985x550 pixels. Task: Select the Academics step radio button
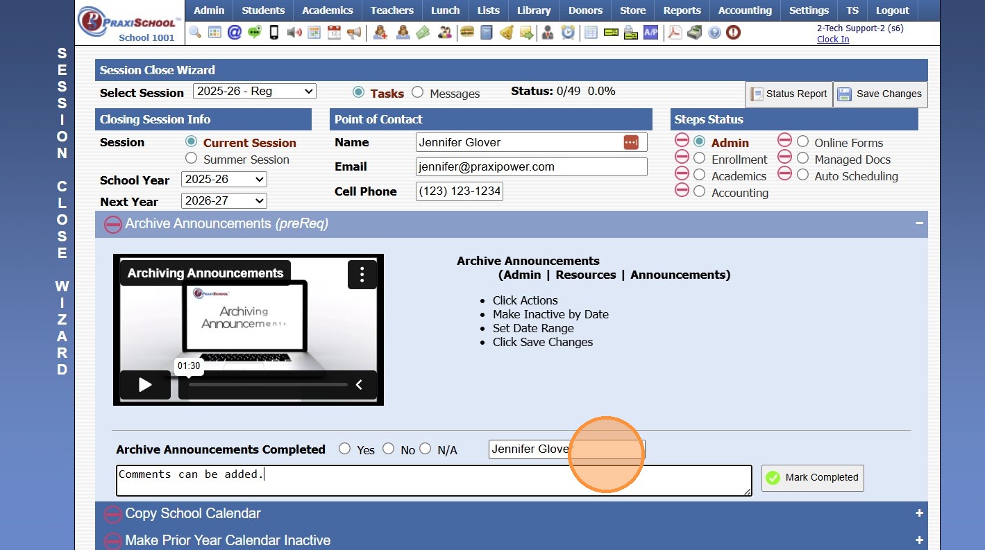point(699,175)
